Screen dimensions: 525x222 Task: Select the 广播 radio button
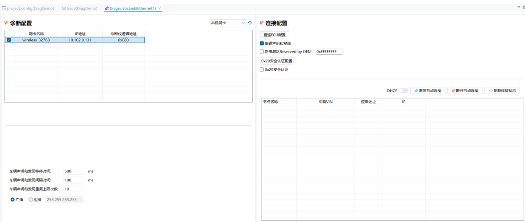pos(12,200)
